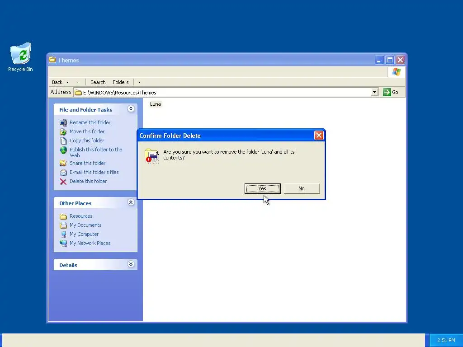Click the Delete this folder link
Screen dimensions: 463x347
pyautogui.click(x=88, y=182)
